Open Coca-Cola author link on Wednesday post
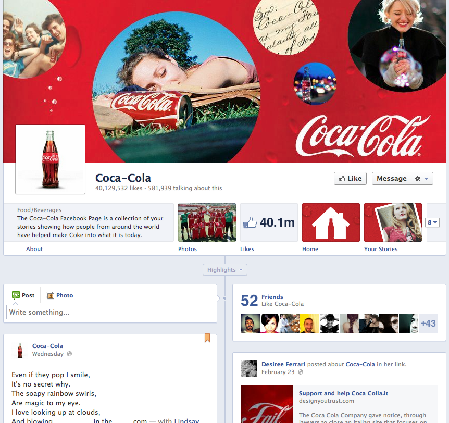 [x=47, y=346]
